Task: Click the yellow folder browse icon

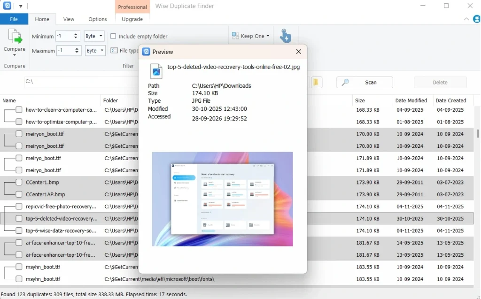Action: [316, 82]
